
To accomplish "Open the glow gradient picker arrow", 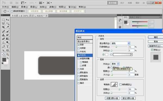I will click(131, 55).
